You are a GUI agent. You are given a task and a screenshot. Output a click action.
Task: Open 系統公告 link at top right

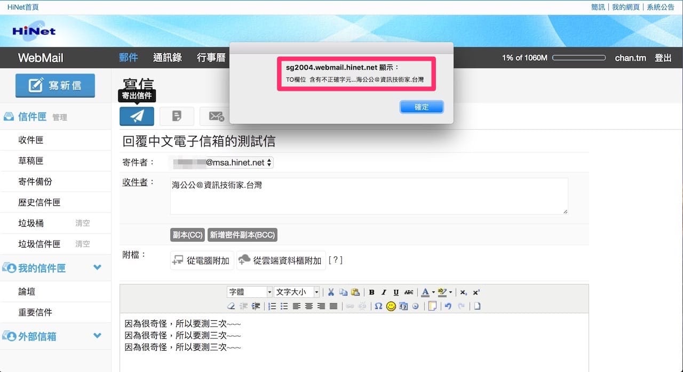click(x=661, y=7)
